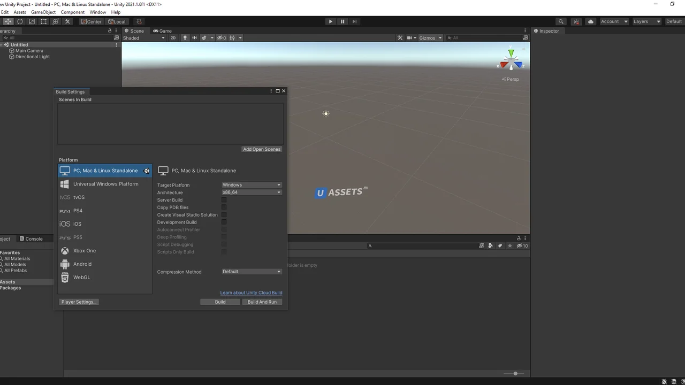This screenshot has width=685, height=385.
Task: Open the Component menu
Action: click(73, 12)
